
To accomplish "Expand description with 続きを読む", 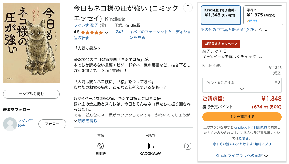I will [85, 121].
